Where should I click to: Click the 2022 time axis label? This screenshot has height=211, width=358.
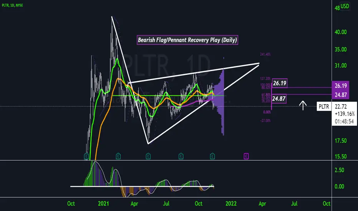coord(231,203)
